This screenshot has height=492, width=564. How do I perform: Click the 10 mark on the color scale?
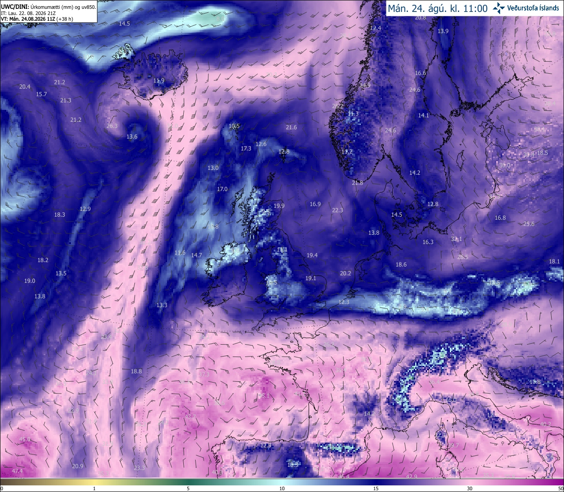(282, 488)
